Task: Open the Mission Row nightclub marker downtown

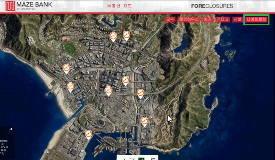Action: pyautogui.click(x=126, y=81)
